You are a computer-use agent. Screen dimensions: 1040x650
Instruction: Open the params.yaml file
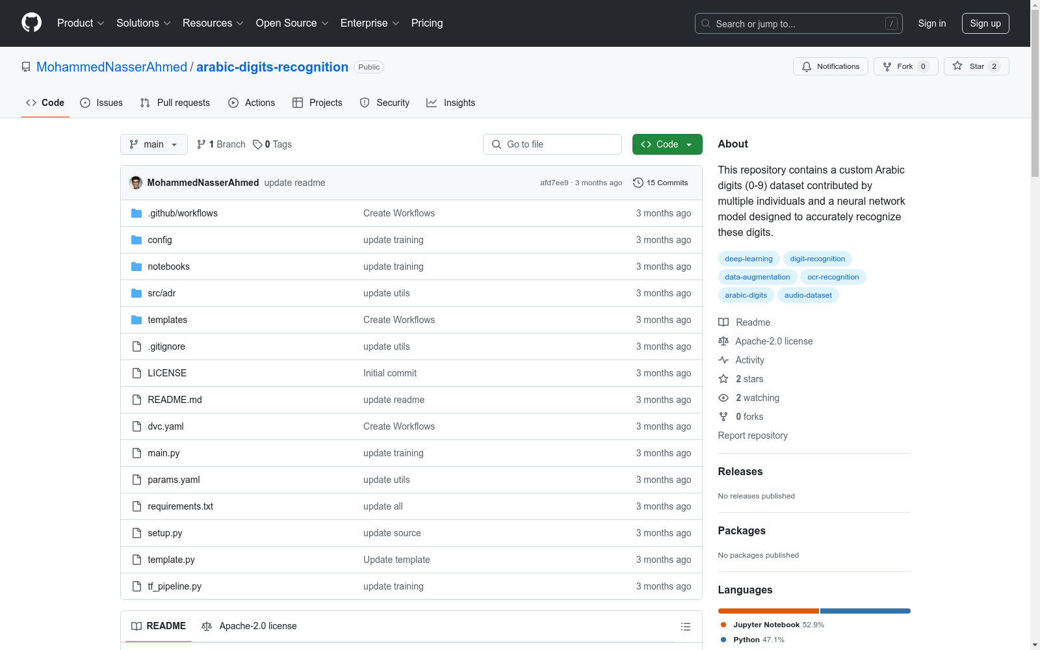coord(174,480)
